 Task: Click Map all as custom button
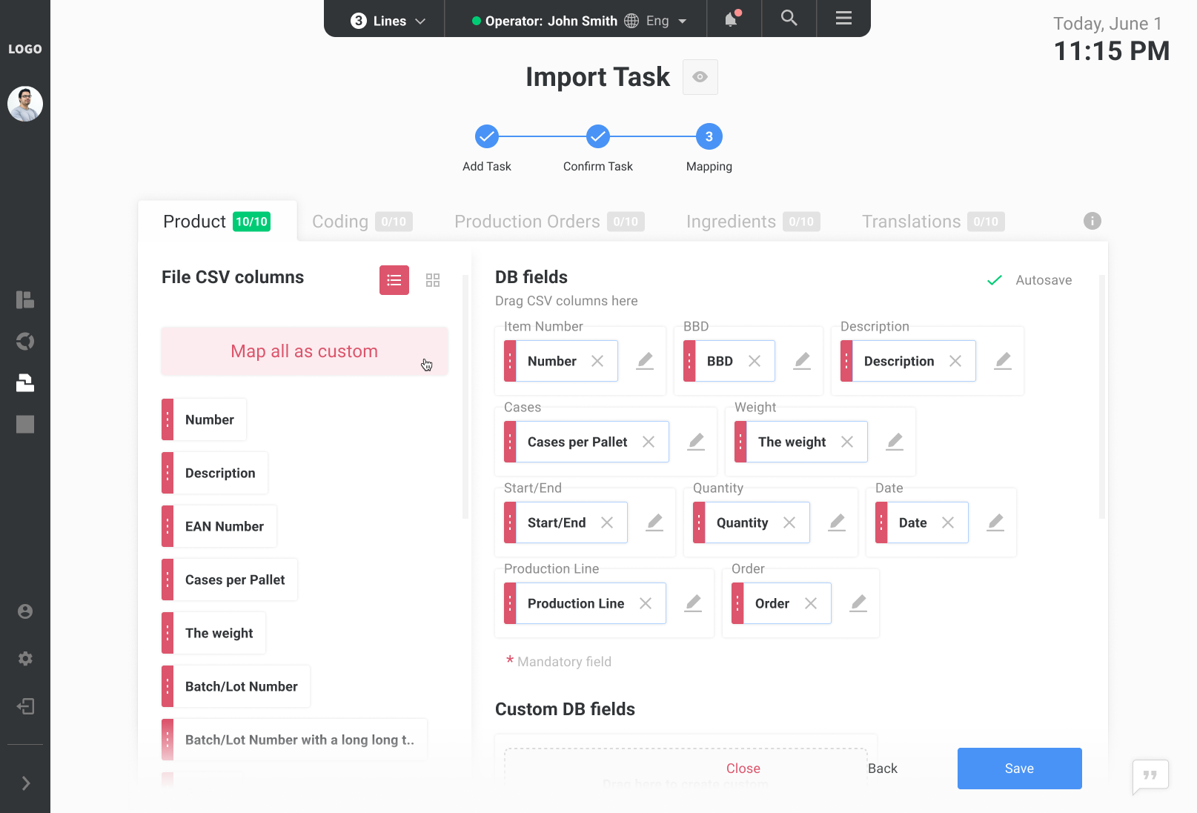point(305,351)
